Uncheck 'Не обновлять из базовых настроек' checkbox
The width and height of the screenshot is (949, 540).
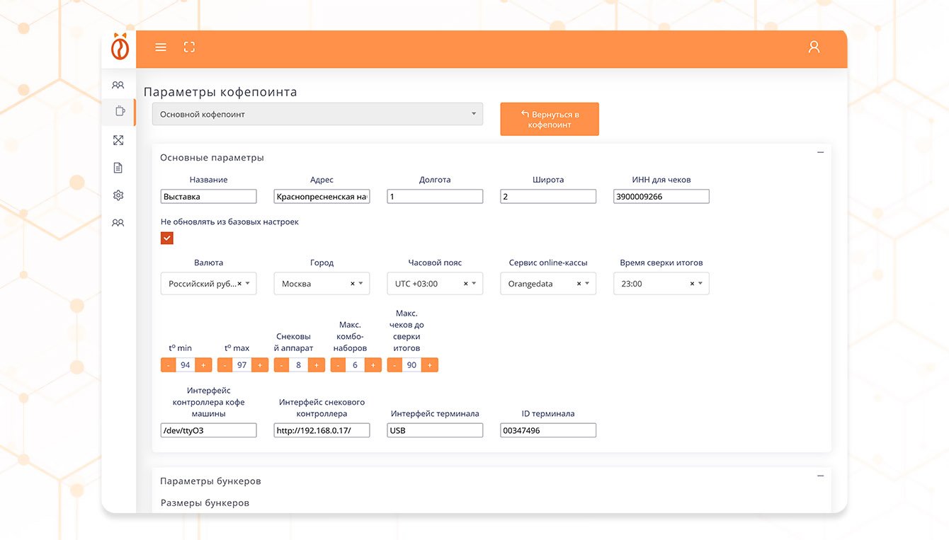click(167, 239)
